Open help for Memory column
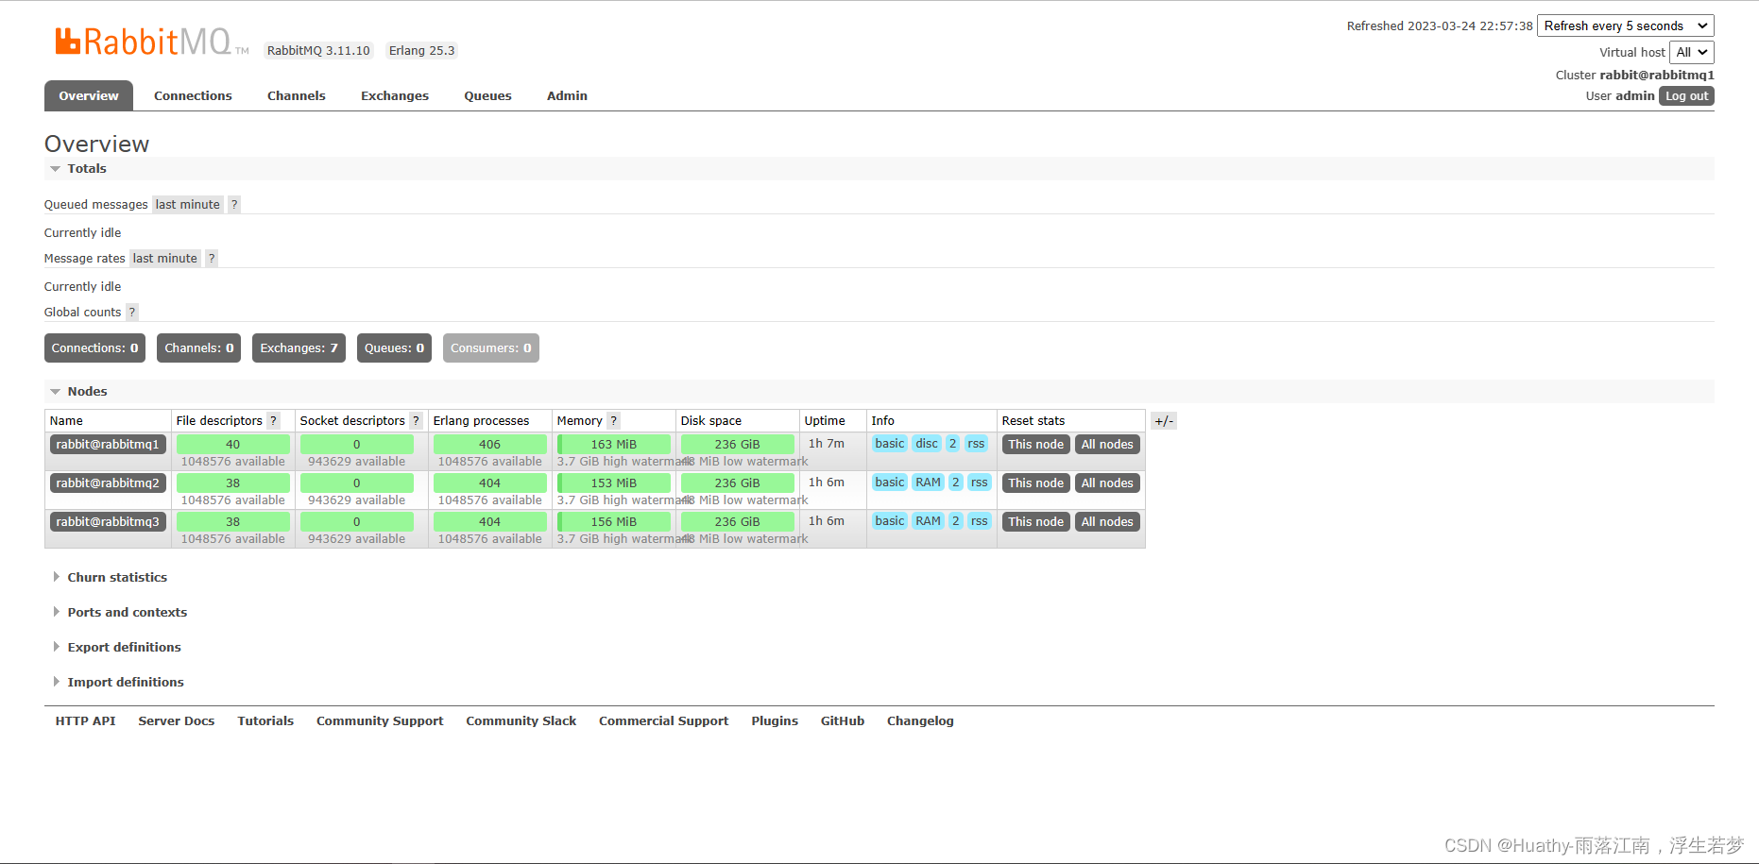Viewport: 1759px width, 864px height. [x=613, y=420]
